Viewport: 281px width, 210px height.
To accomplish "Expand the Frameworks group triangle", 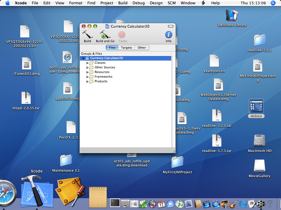I will 88,77.
